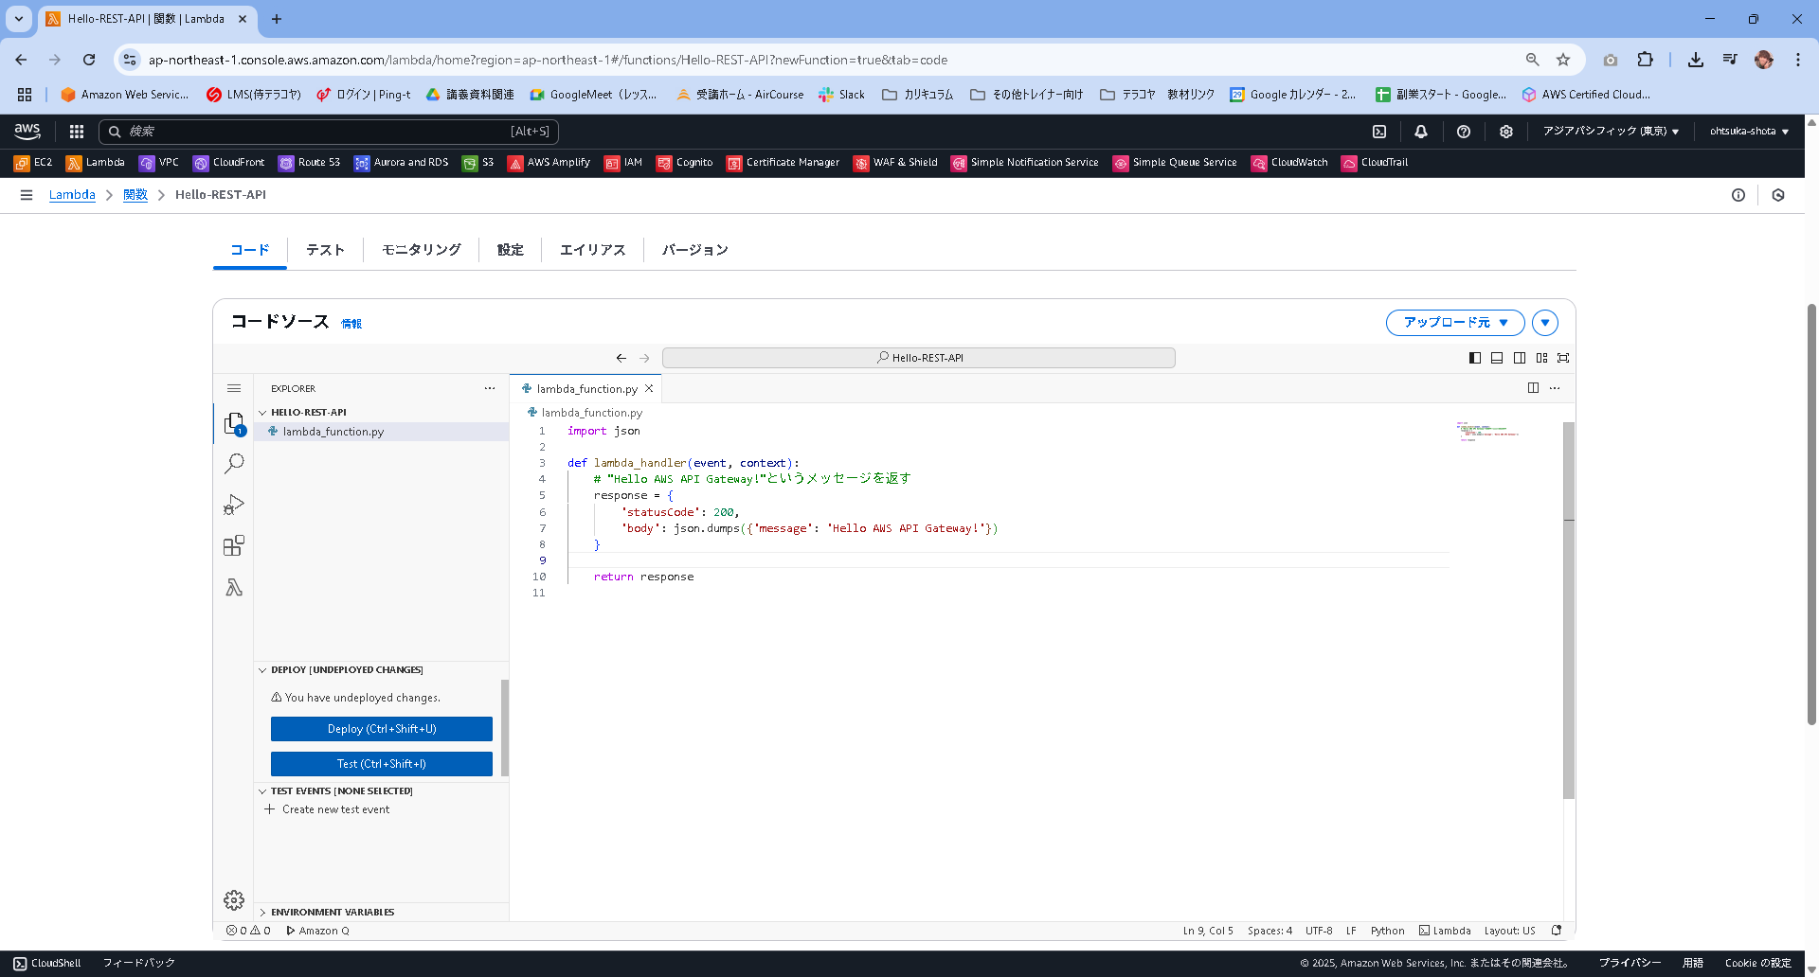Image resolution: width=1819 pixels, height=977 pixels.
Task: Click the AWS Lambda icon in the editor sidebar
Action: [234, 587]
